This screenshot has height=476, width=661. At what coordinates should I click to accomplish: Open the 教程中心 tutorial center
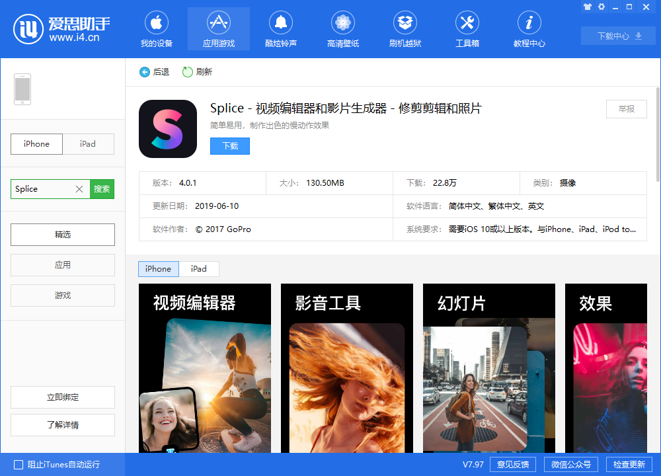(529, 29)
